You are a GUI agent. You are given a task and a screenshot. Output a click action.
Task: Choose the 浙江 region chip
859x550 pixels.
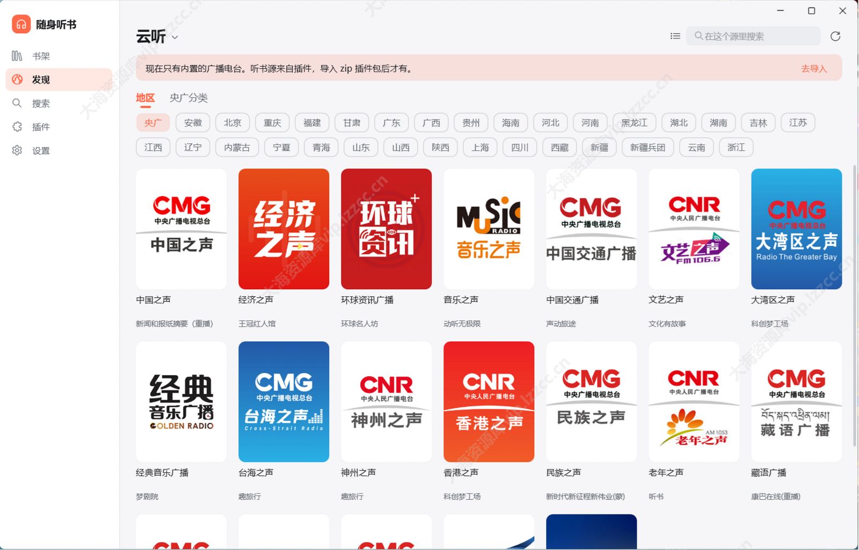point(736,147)
